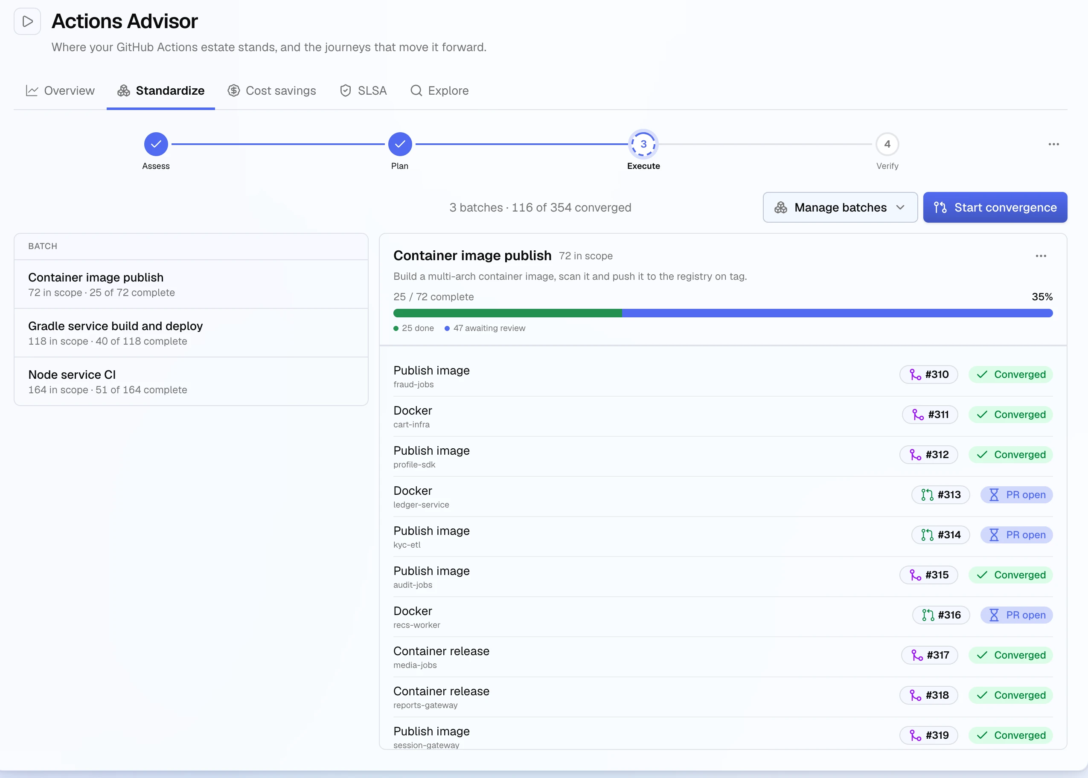Click the play icon beside Actions Advisor
Viewport: 1088px width, 778px height.
(27, 22)
